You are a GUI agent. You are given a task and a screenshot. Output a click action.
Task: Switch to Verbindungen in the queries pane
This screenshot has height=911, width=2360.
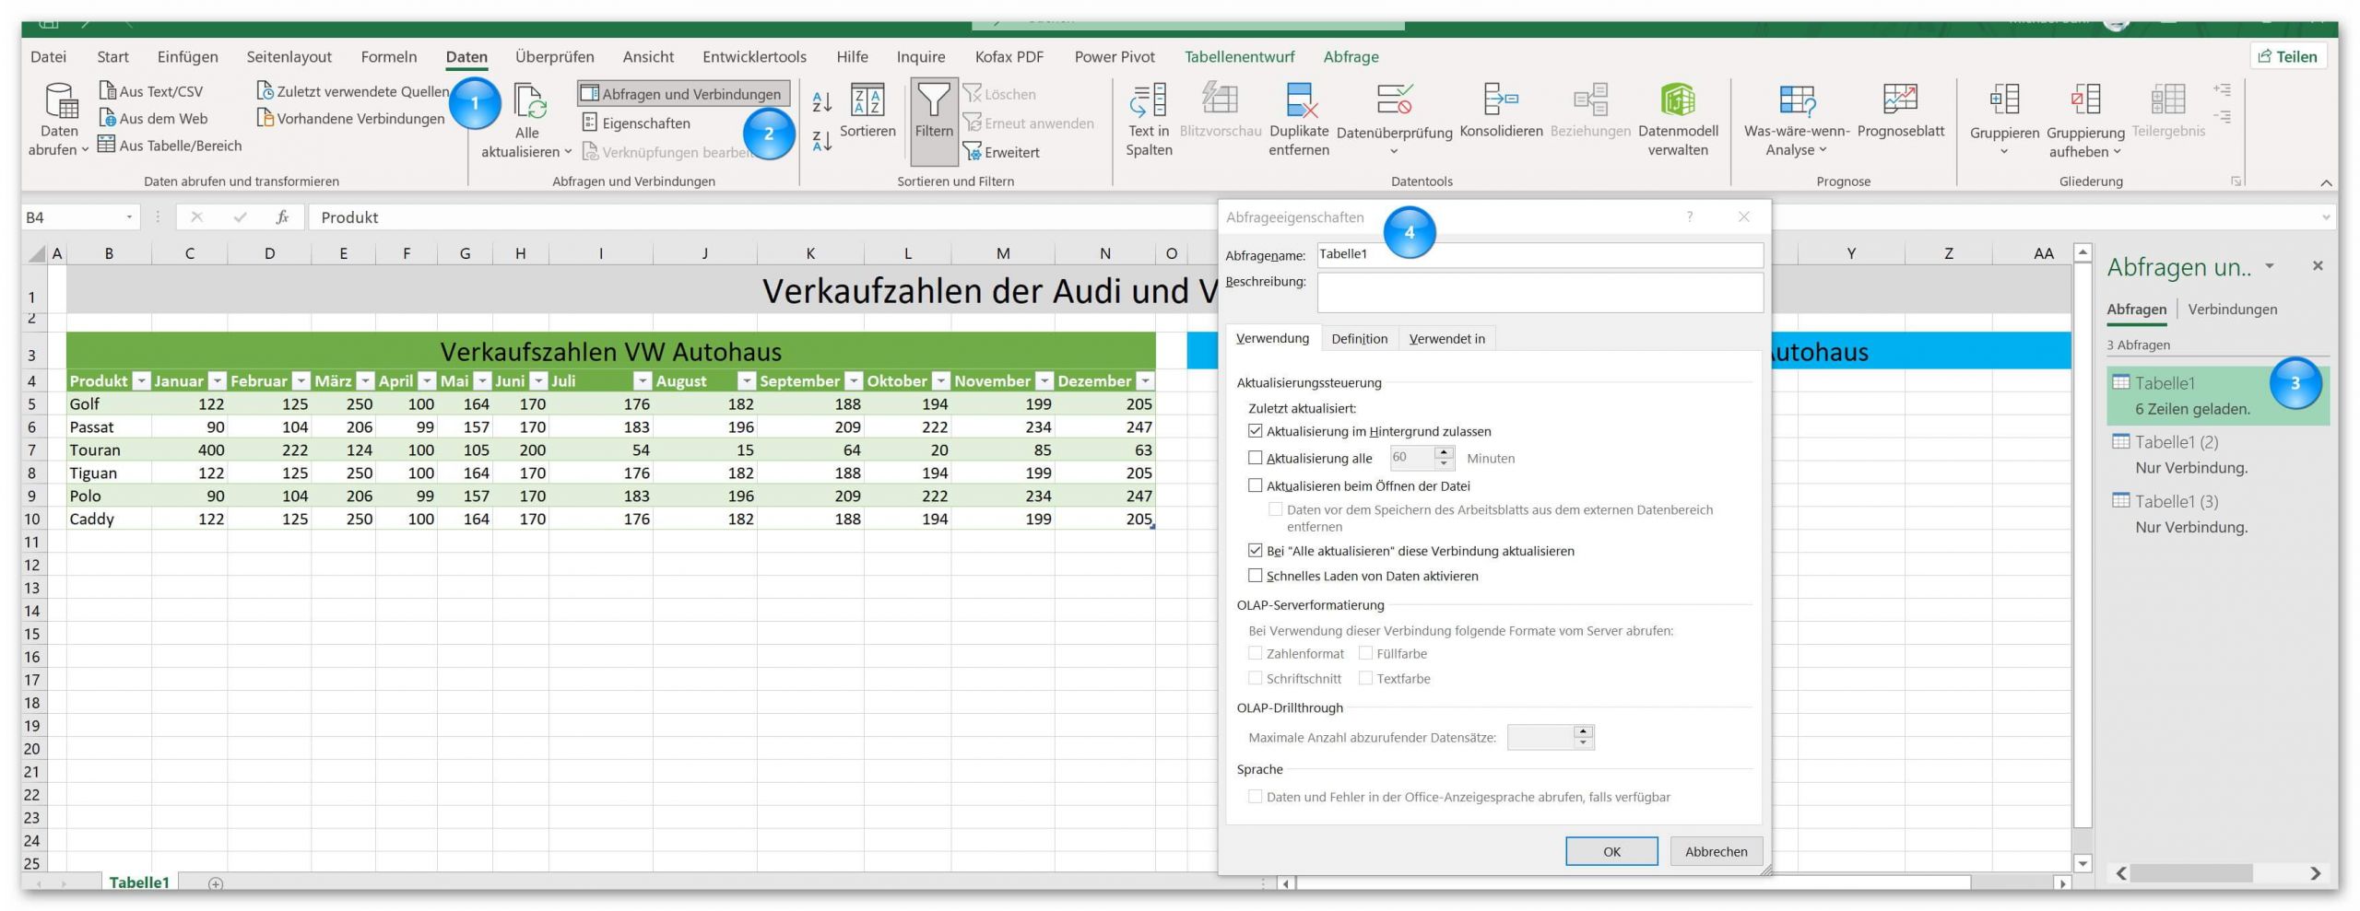2232,310
